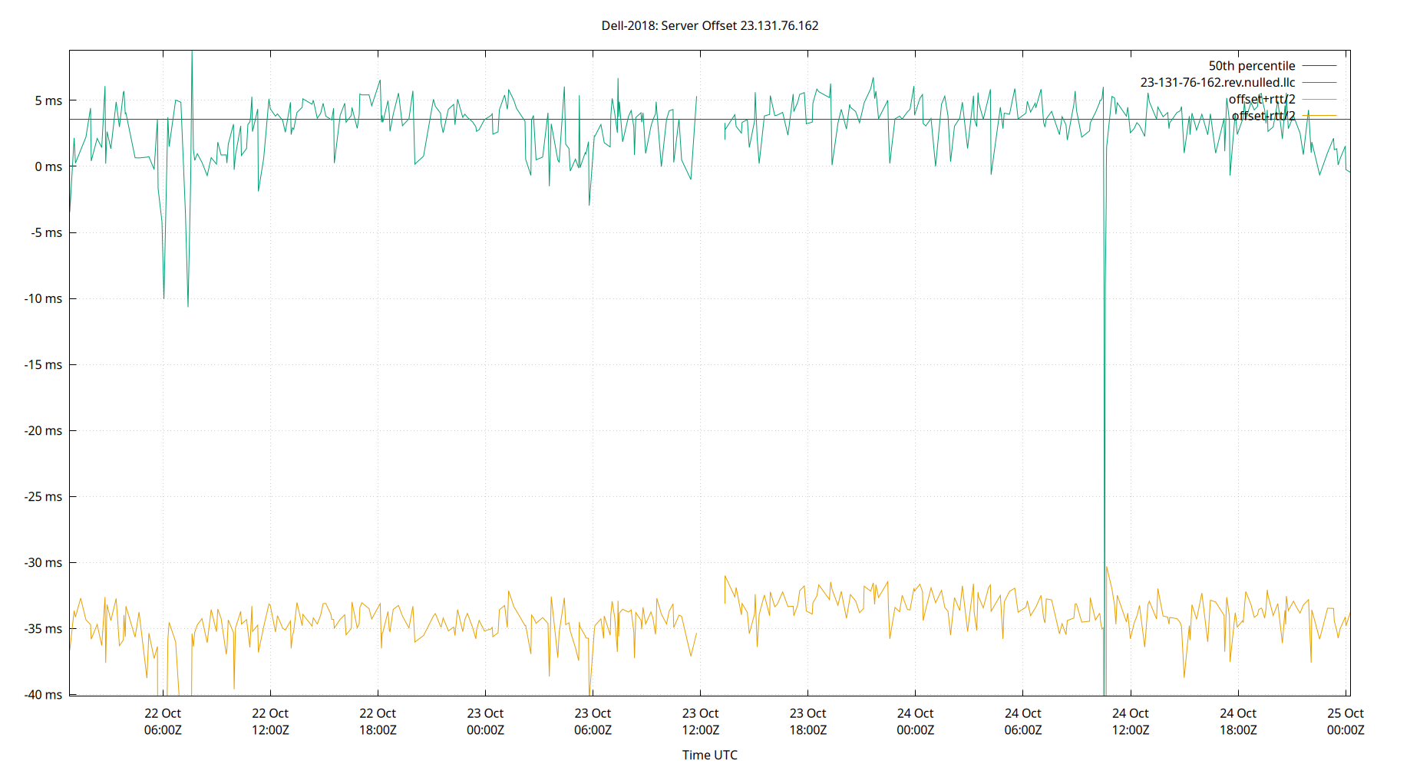Select the '23-131-76-162.rev.nulled.llc' legend label

coord(1217,82)
